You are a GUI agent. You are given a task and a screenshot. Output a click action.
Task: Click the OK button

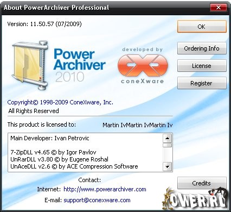(202, 27)
